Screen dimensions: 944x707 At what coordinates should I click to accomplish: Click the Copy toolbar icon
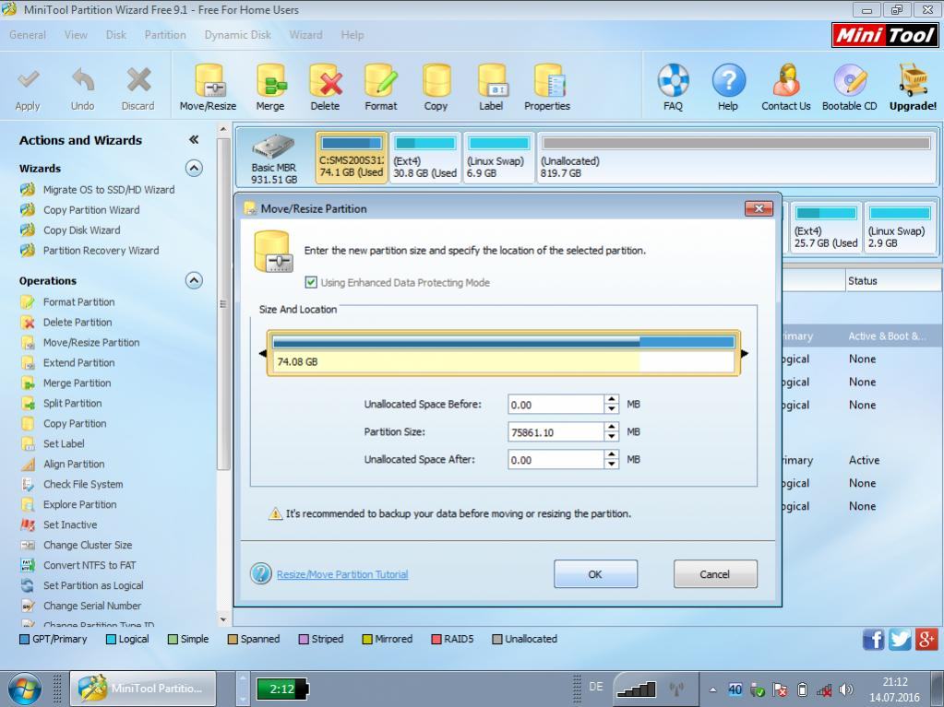coord(436,80)
